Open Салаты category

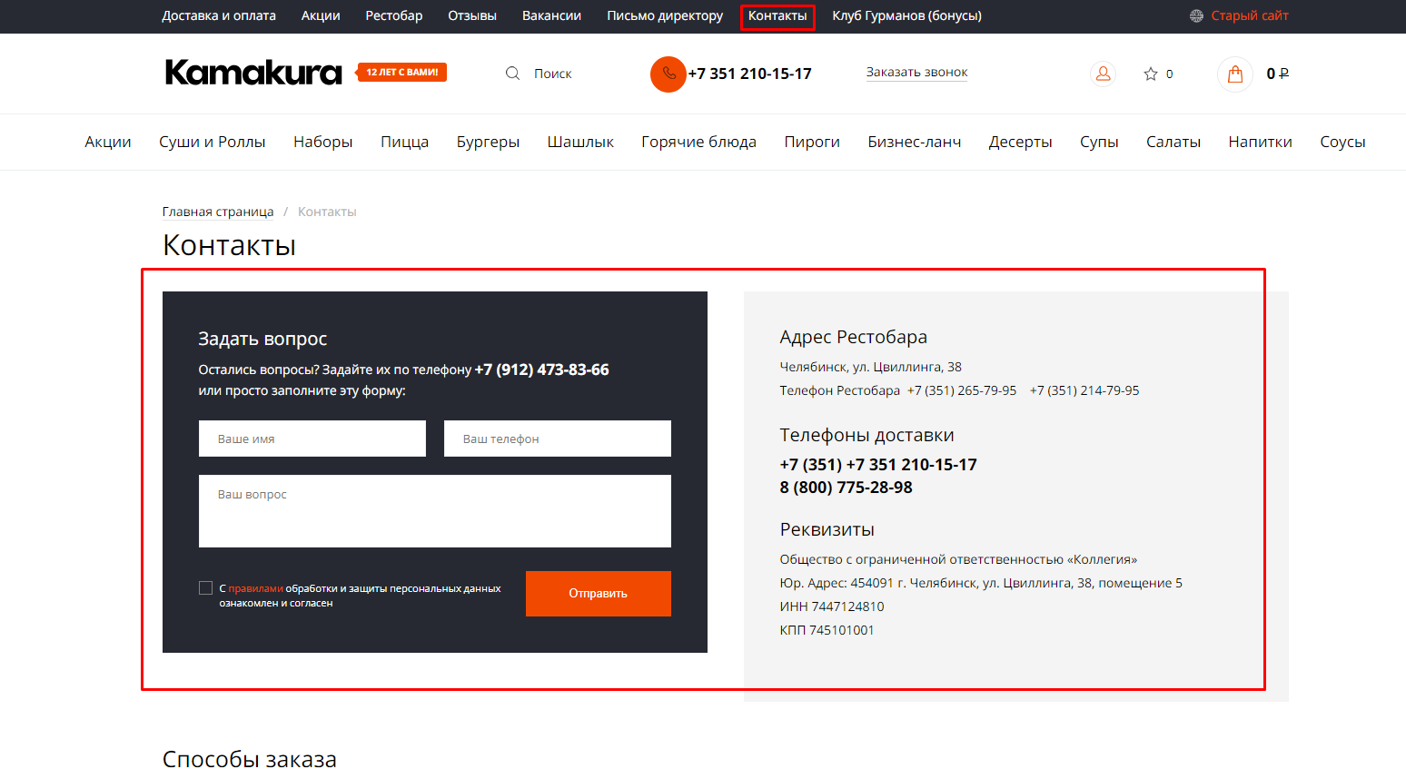(x=1173, y=142)
